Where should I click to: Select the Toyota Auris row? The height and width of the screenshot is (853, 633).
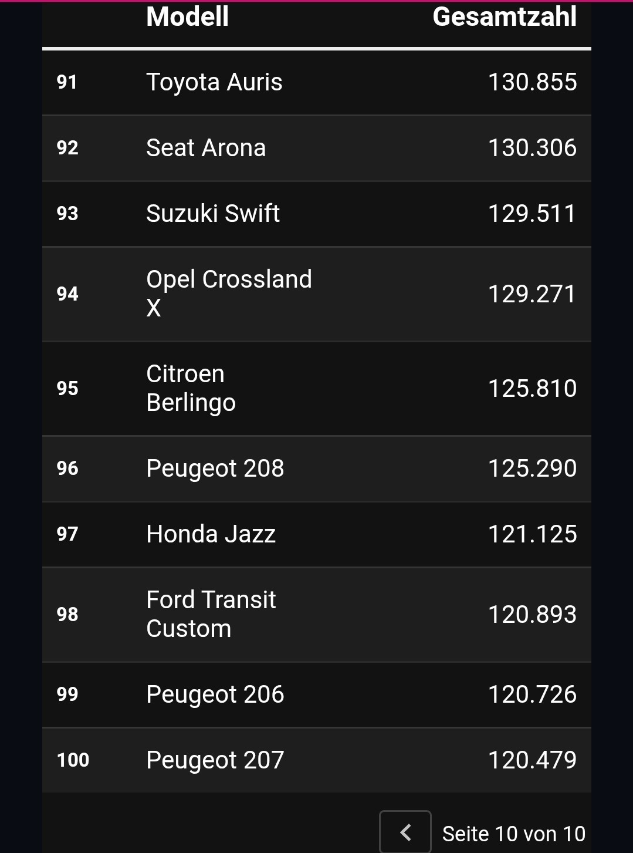[317, 82]
